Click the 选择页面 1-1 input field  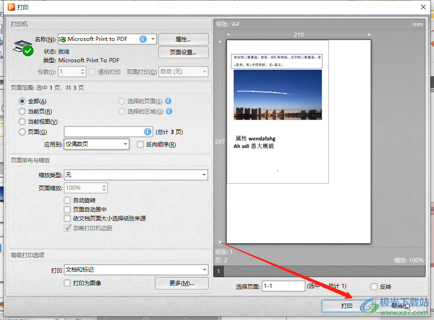click(284, 286)
